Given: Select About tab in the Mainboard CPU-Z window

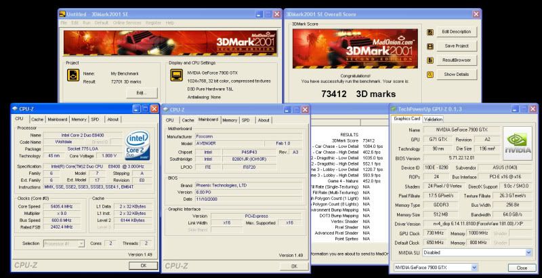Looking at the screenshot, I should 264,120.
